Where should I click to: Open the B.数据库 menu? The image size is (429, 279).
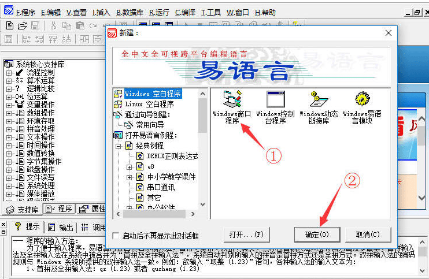130,13
